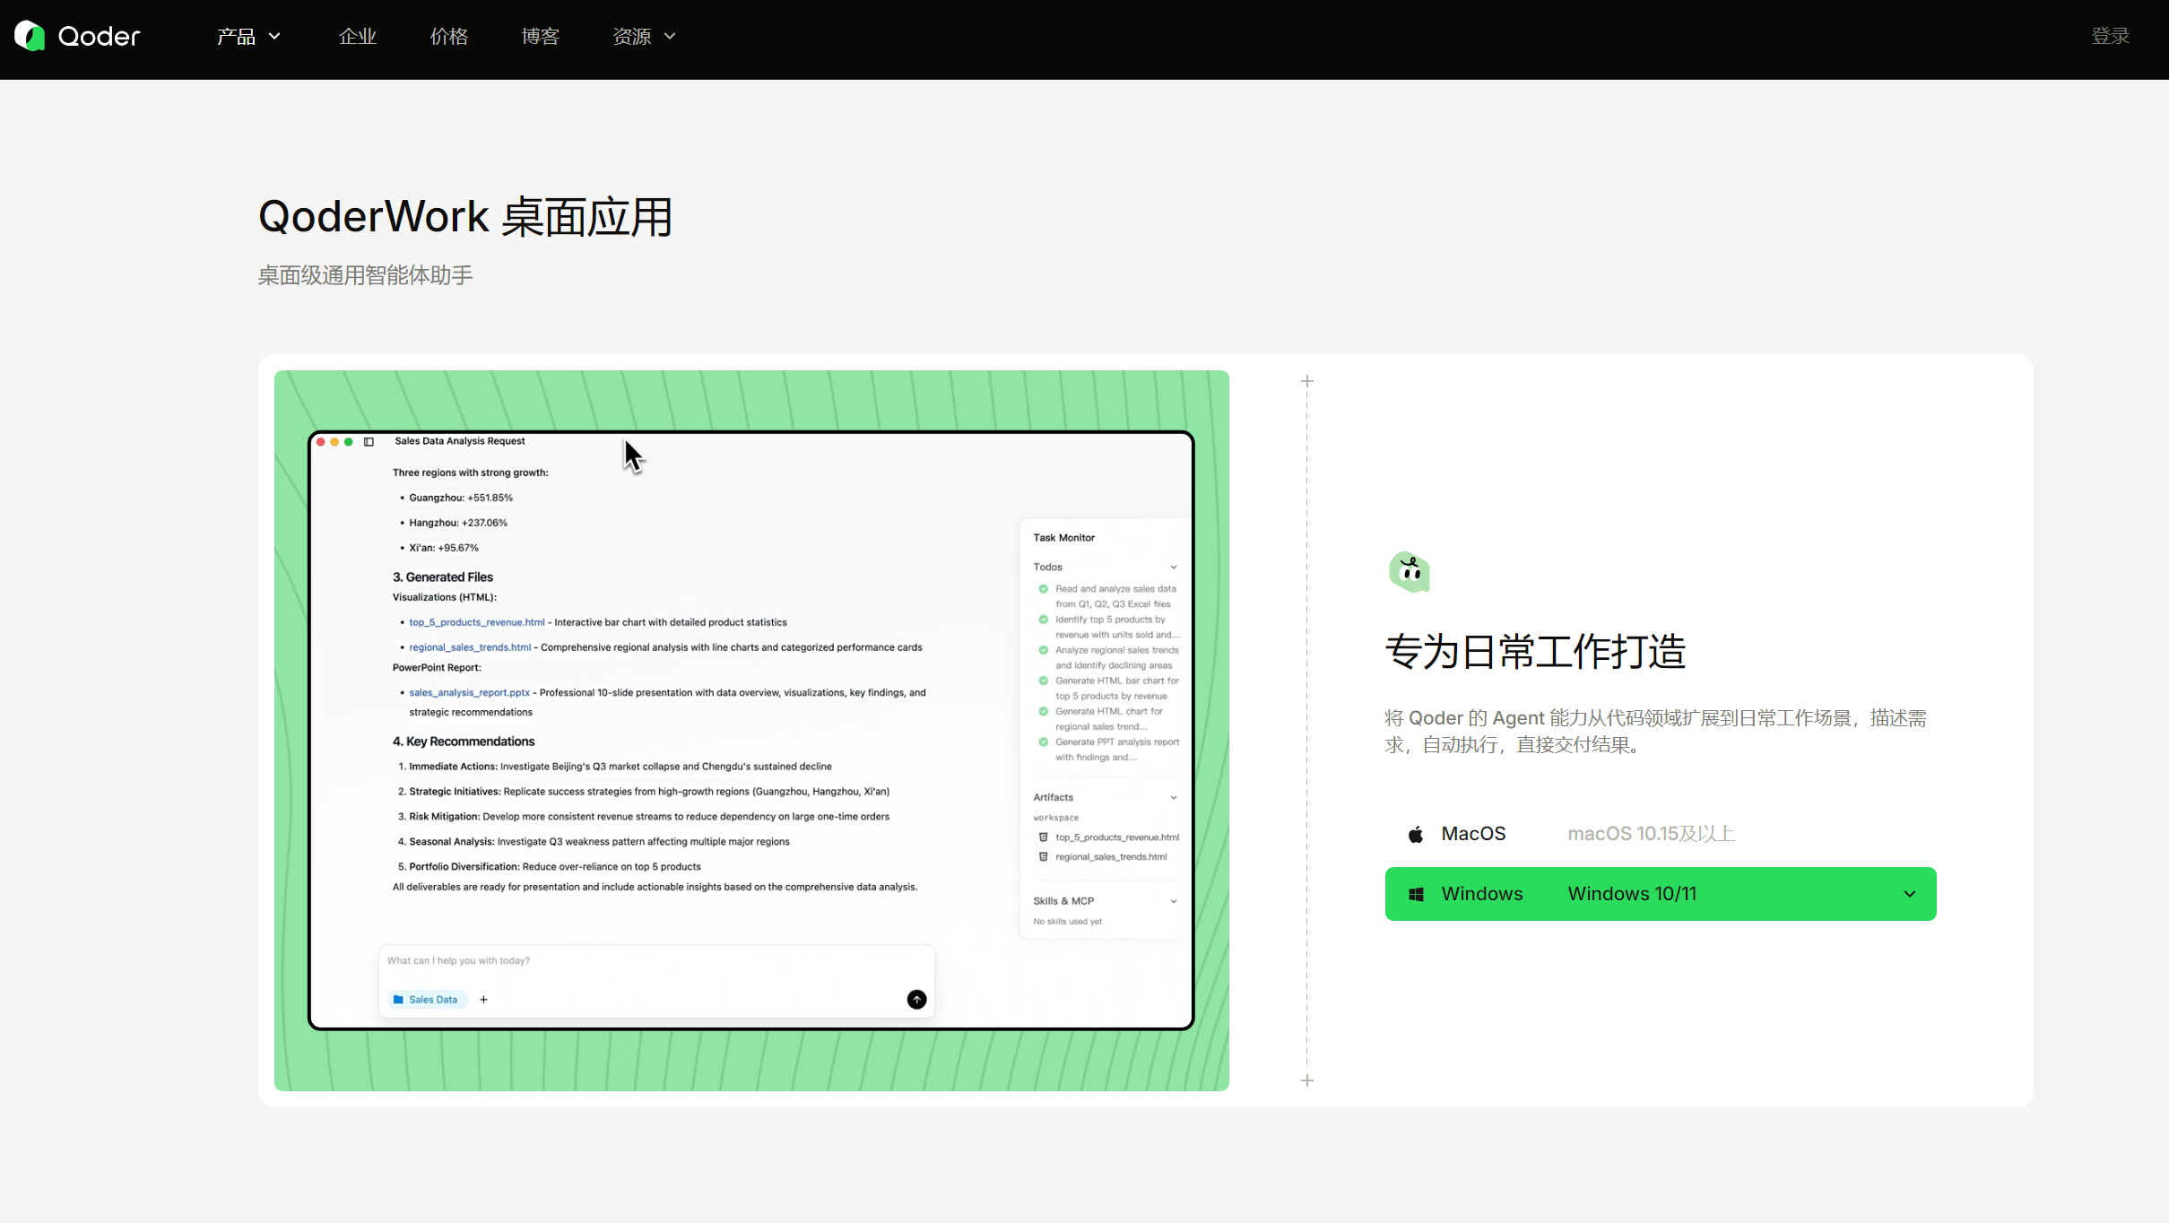Click the HTML file icon beside top_5_products_revenue.html

[1043, 837]
